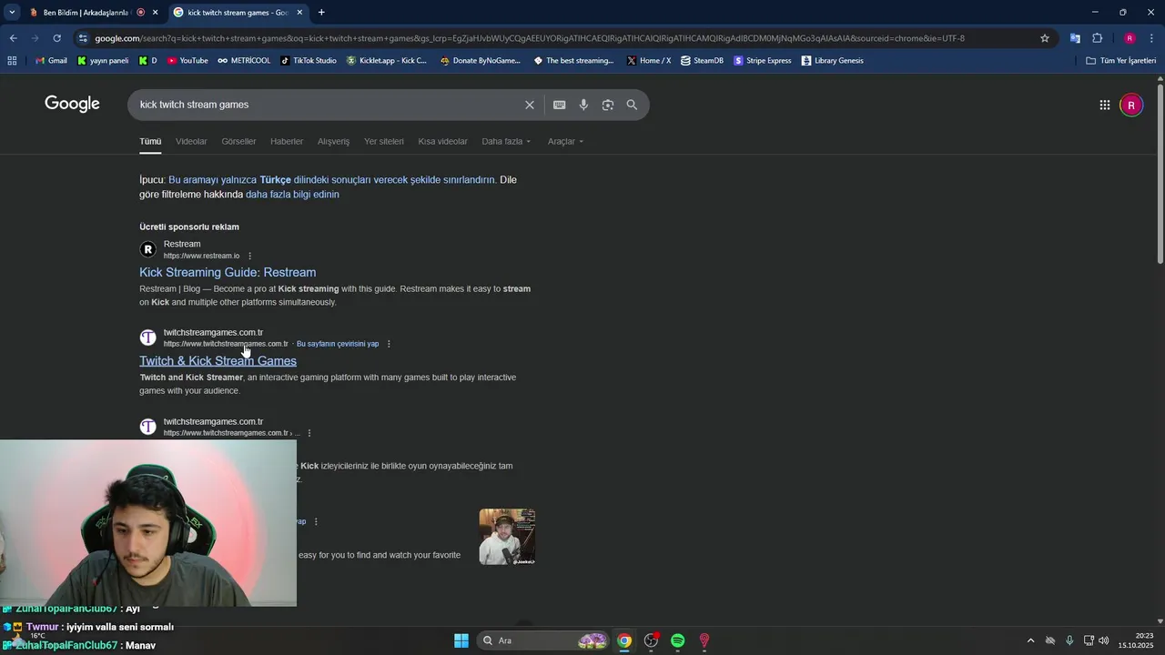Click Bu sayfanın çevirisini yap link
The width and height of the screenshot is (1165, 655).
coord(338,344)
